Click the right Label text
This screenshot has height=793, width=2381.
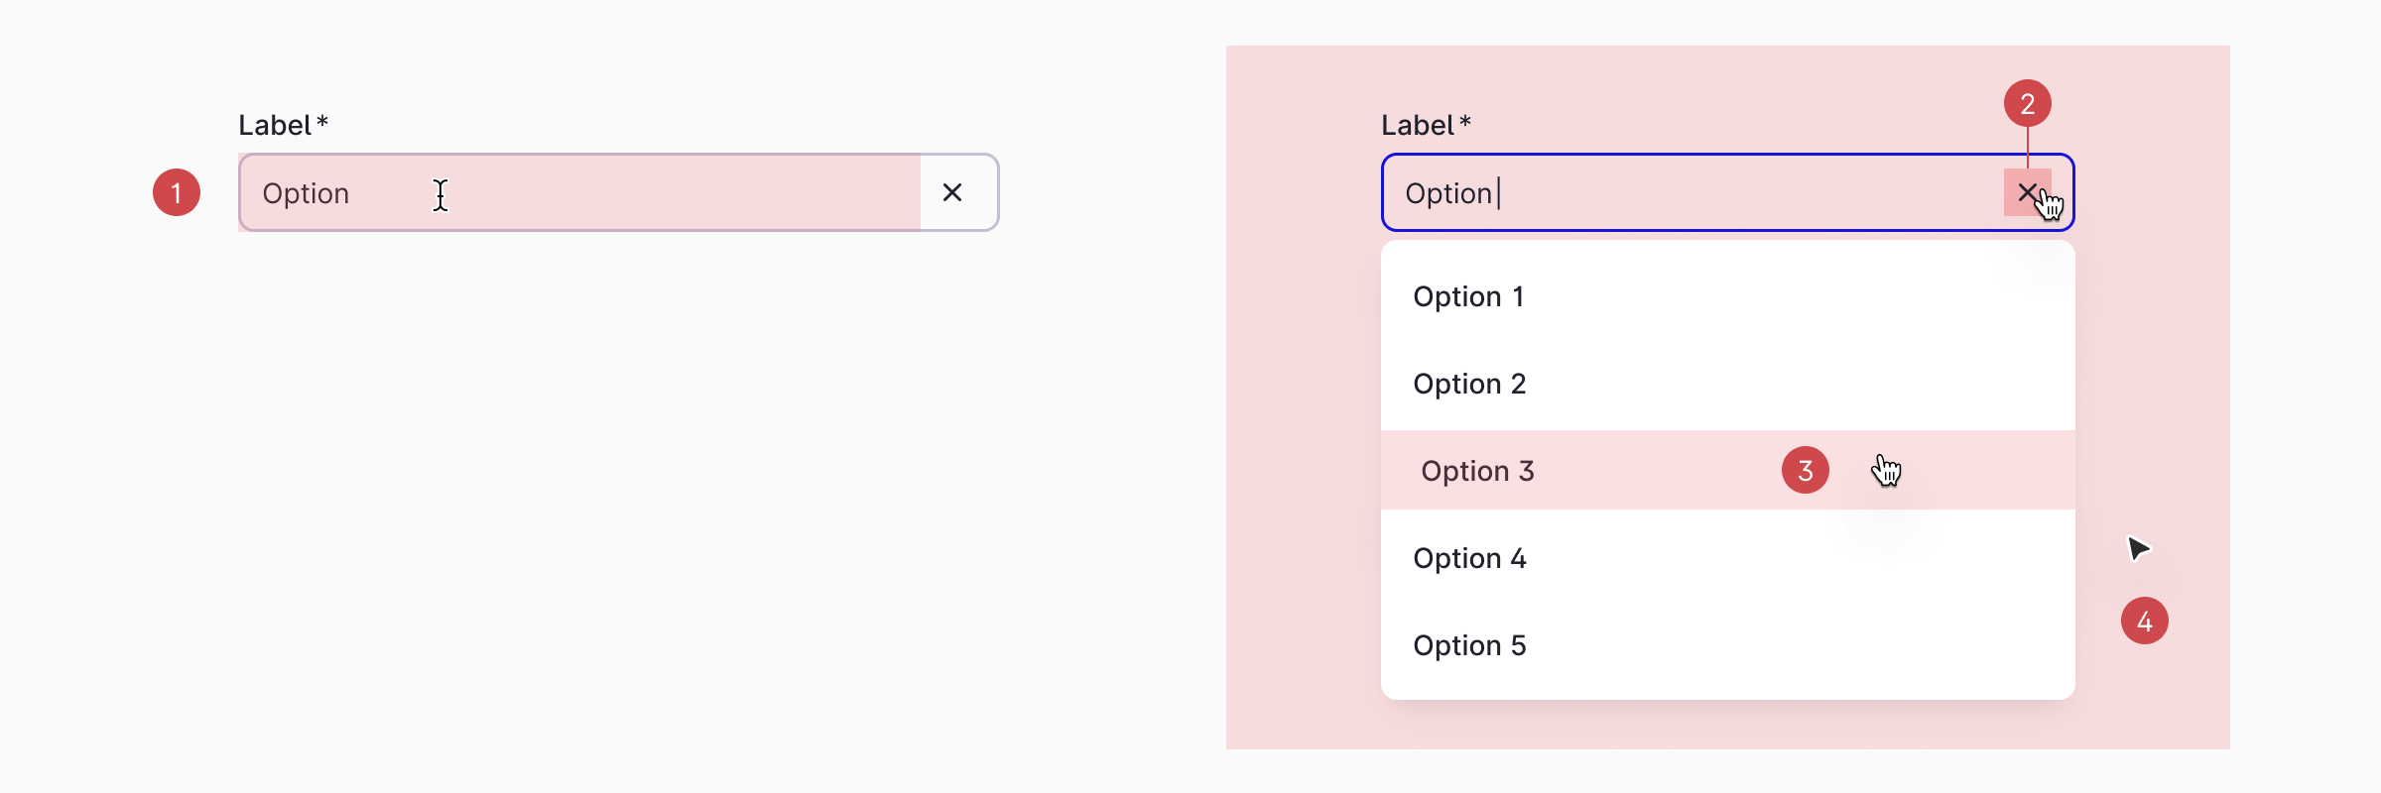click(1417, 124)
